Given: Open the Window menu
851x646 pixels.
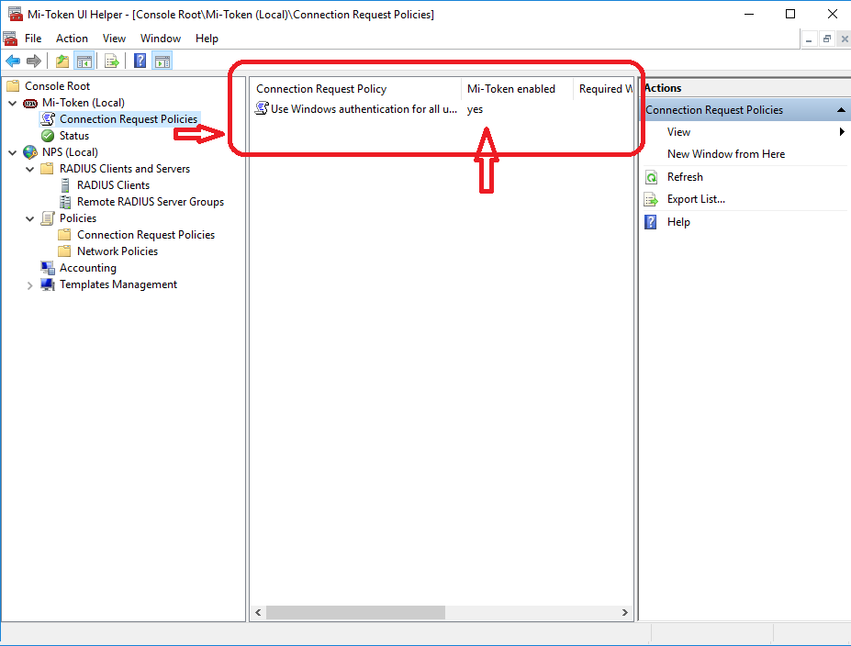Looking at the screenshot, I should pyautogui.click(x=161, y=39).
